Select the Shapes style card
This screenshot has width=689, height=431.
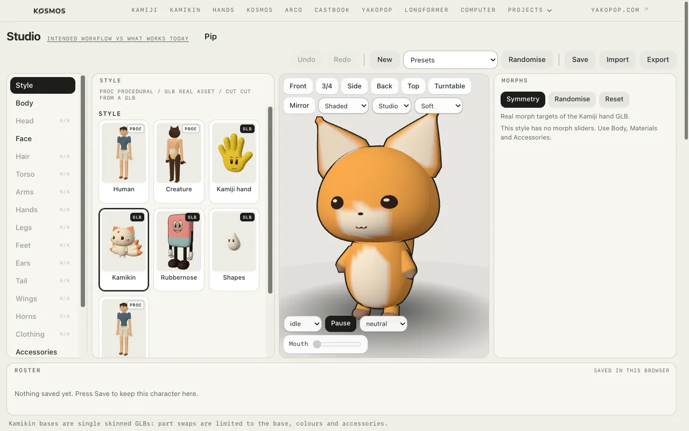pos(234,249)
